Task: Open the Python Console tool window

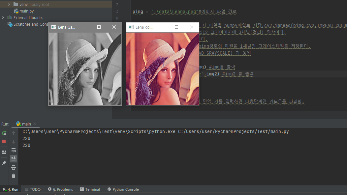Action: click(123, 189)
